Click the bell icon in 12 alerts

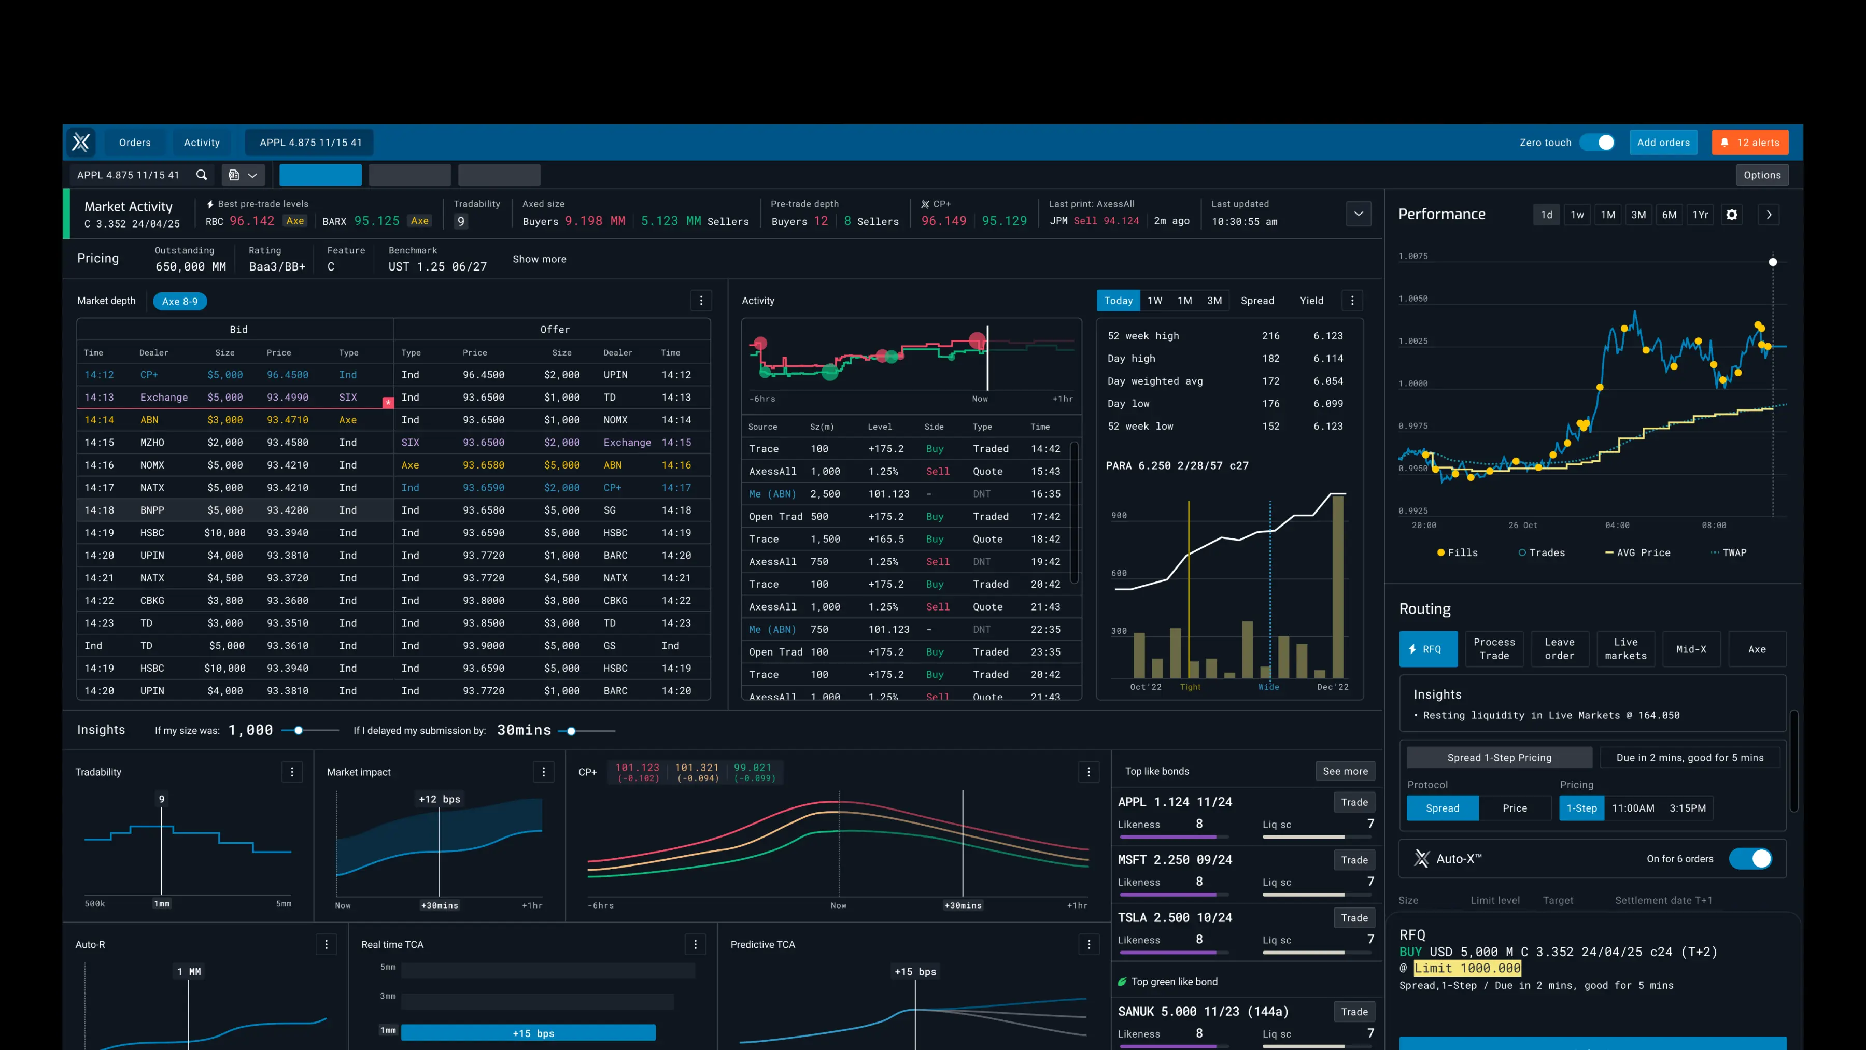tap(1724, 143)
